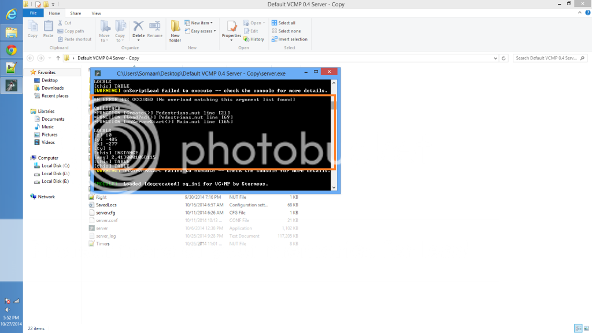Open the Copy to menu

click(120, 31)
